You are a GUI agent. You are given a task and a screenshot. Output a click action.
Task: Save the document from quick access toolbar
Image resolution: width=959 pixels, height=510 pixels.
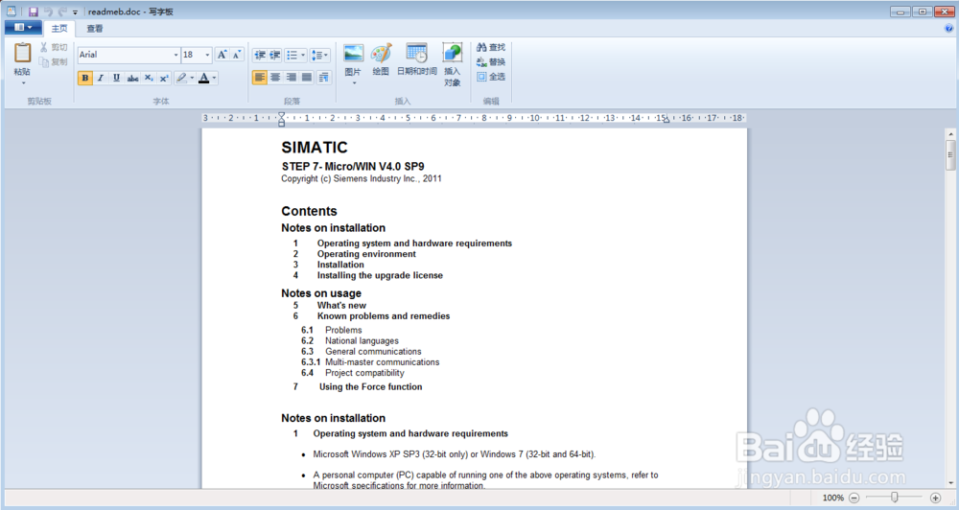(34, 12)
